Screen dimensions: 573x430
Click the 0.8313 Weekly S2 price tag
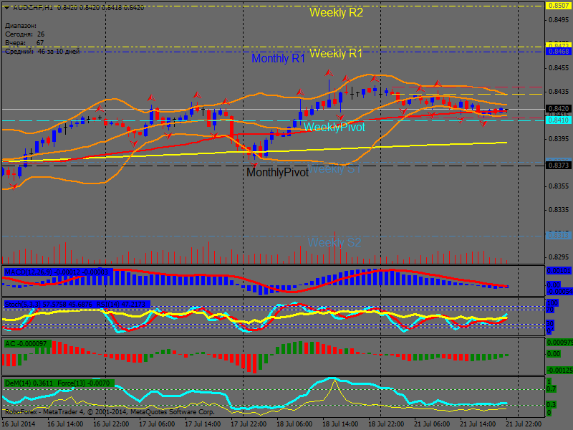point(559,236)
